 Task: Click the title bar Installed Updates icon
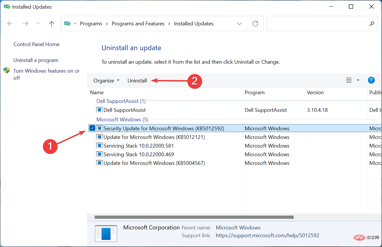[7, 7]
